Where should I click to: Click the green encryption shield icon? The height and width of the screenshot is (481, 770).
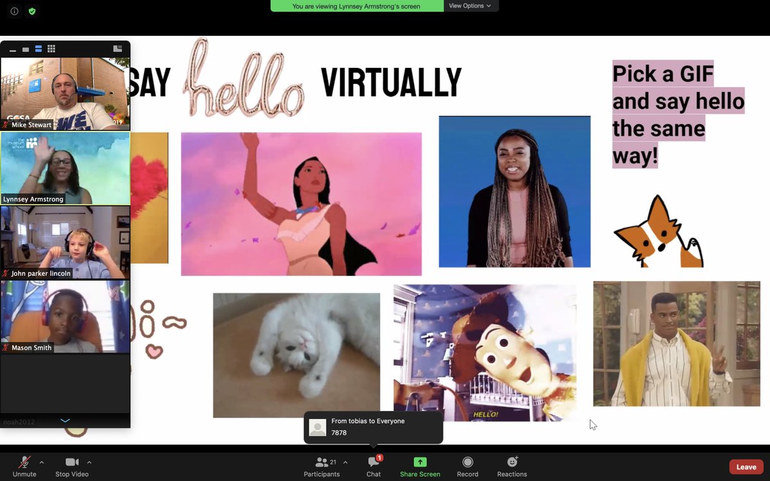[x=32, y=11]
